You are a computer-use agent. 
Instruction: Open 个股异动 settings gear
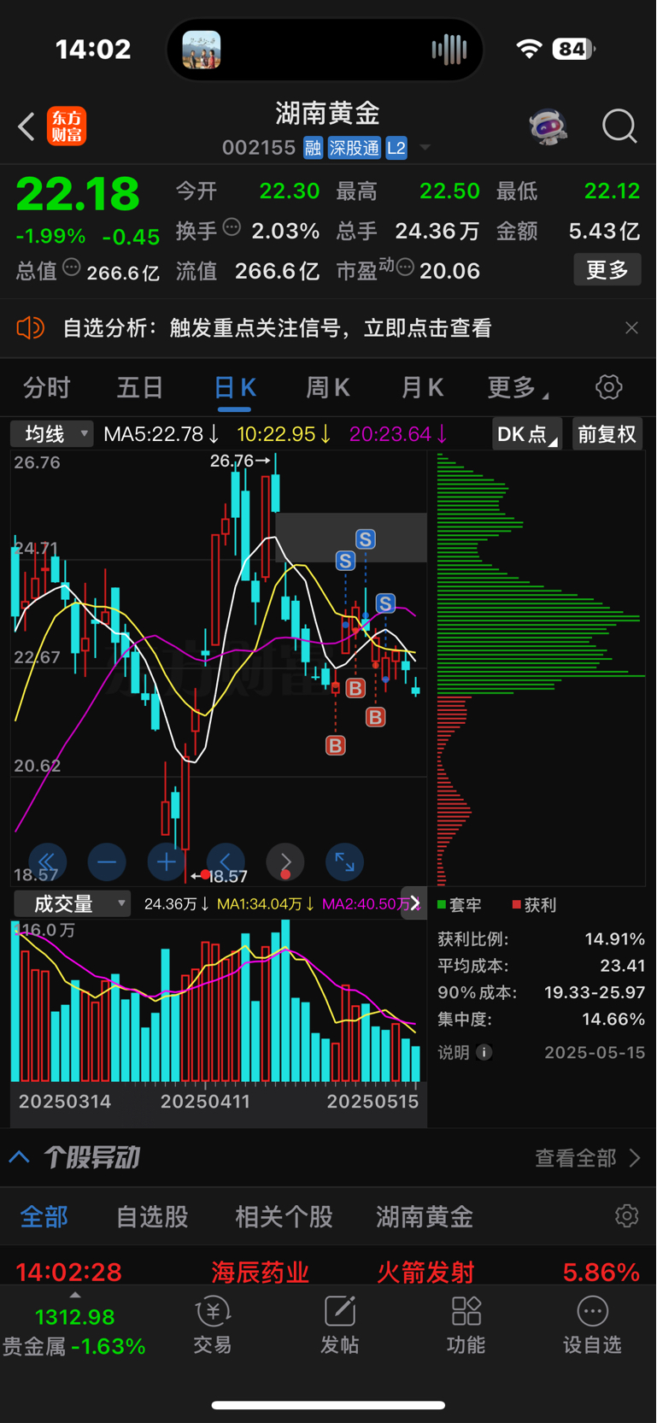626,1216
